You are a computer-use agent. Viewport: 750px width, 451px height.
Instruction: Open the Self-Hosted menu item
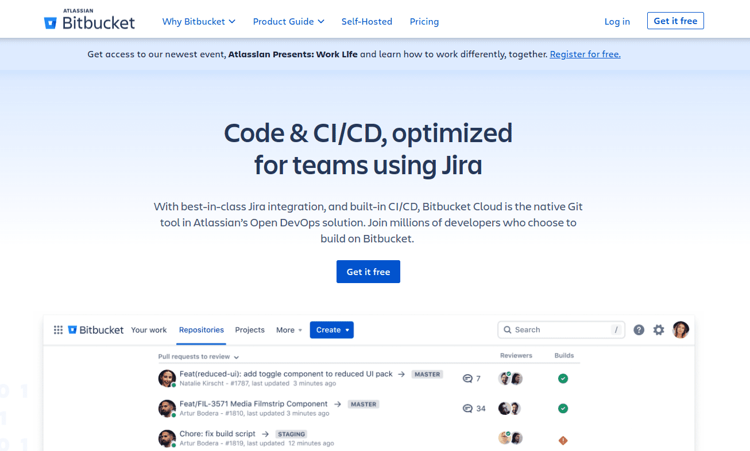(367, 21)
